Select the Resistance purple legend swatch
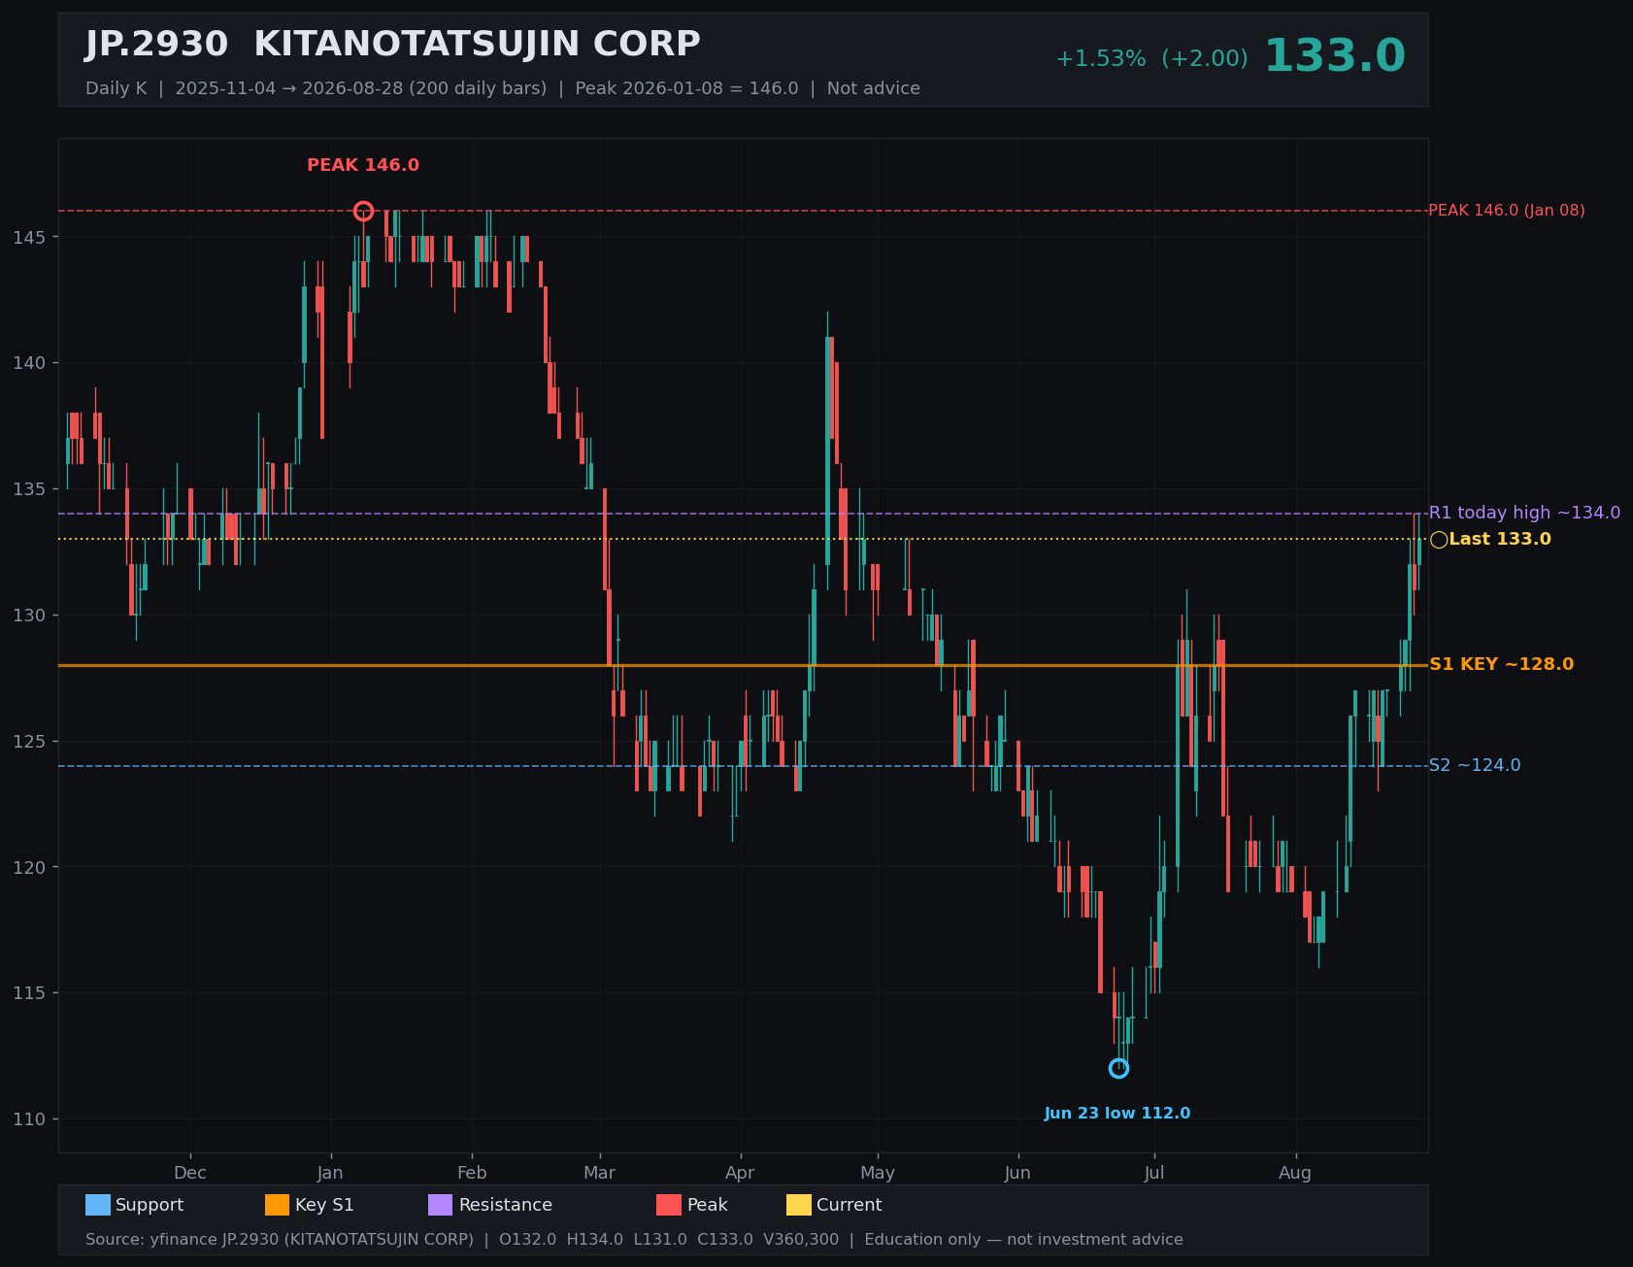 click(x=441, y=1205)
